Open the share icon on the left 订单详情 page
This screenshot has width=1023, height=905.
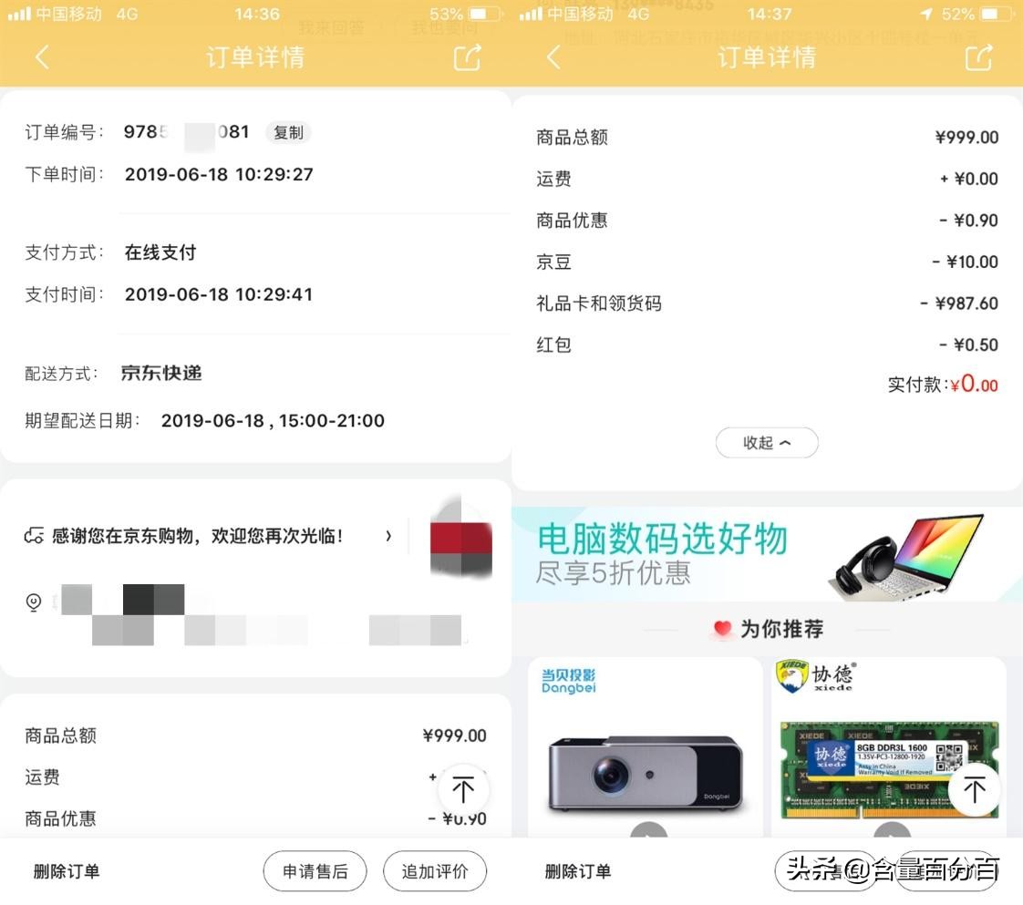click(x=467, y=57)
